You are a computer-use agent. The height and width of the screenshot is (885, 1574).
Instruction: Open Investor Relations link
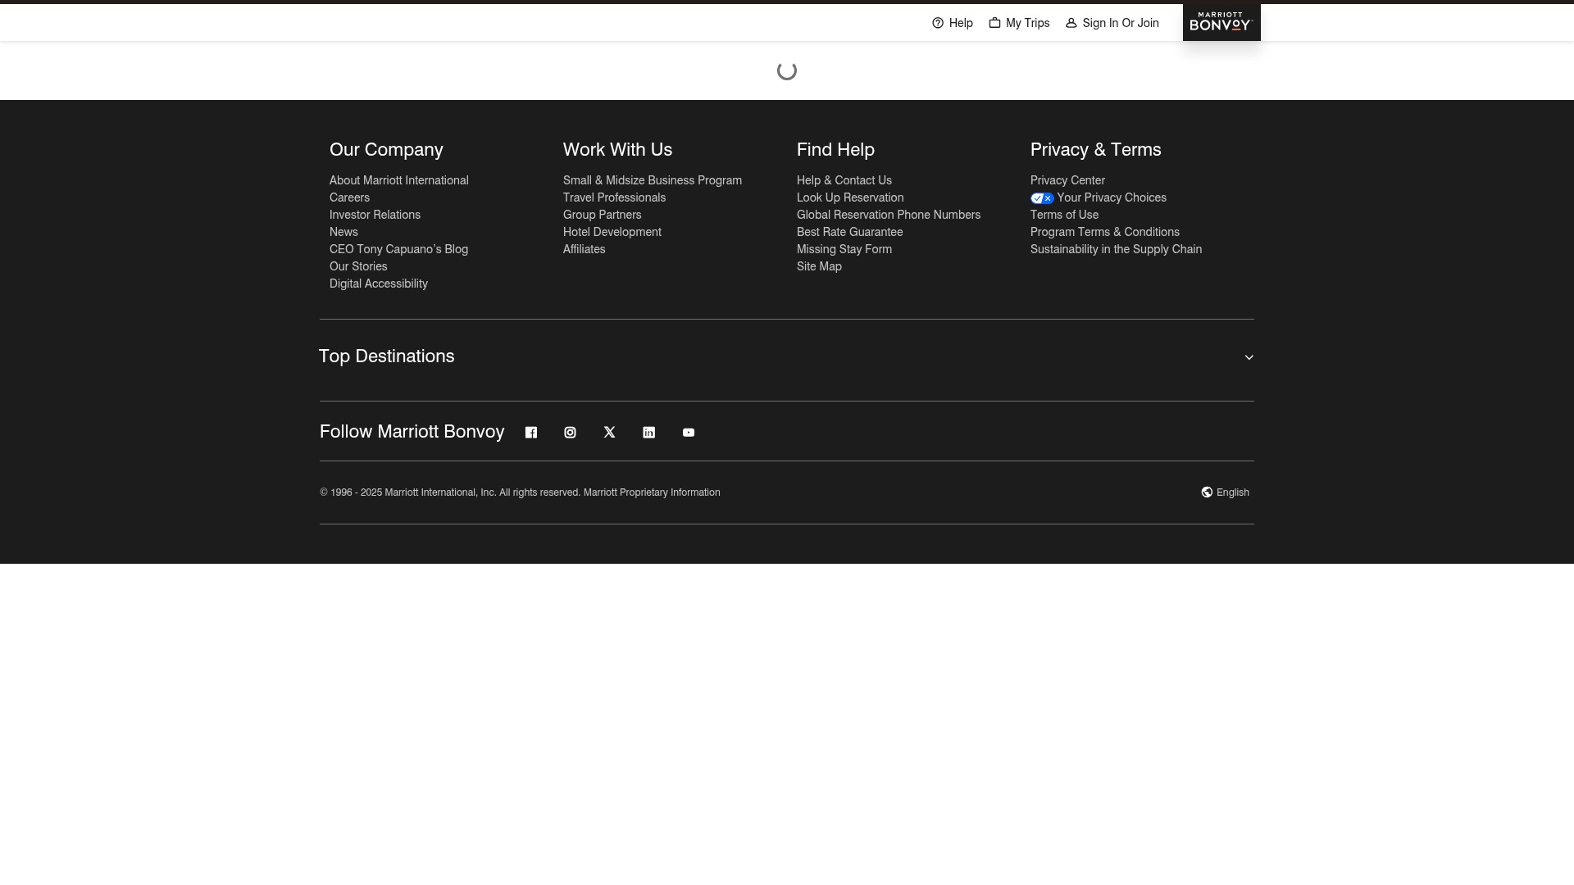(375, 215)
